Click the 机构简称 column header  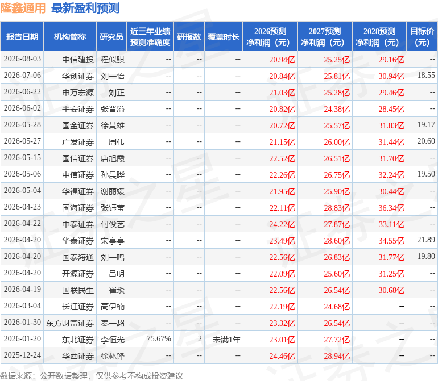(x=70, y=37)
